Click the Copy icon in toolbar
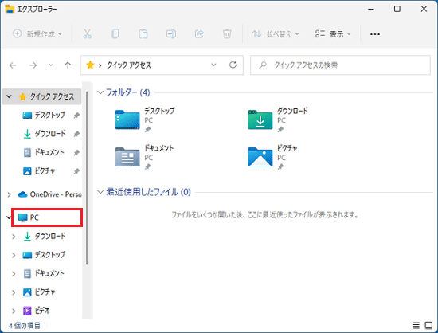Screen dimensions: 438x333 pyautogui.click(x=115, y=34)
